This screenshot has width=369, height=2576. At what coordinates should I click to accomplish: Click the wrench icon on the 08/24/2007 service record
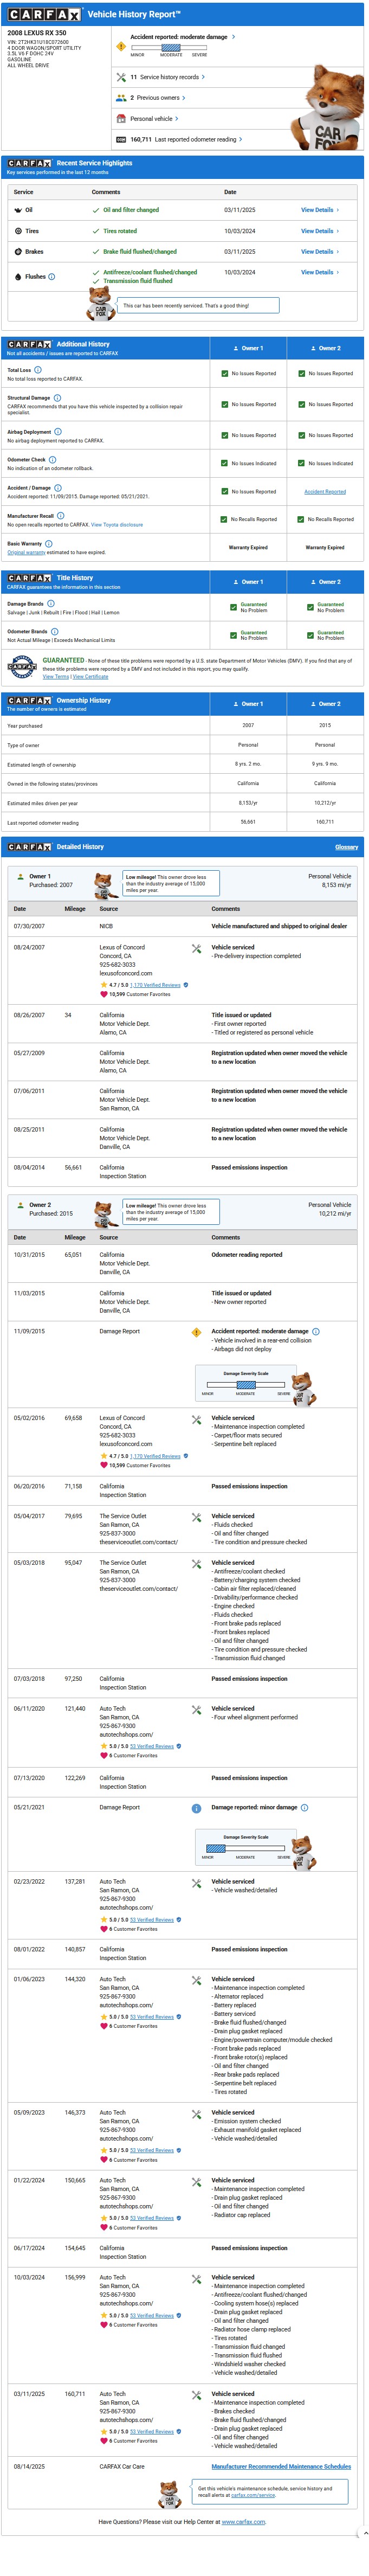[x=196, y=948]
